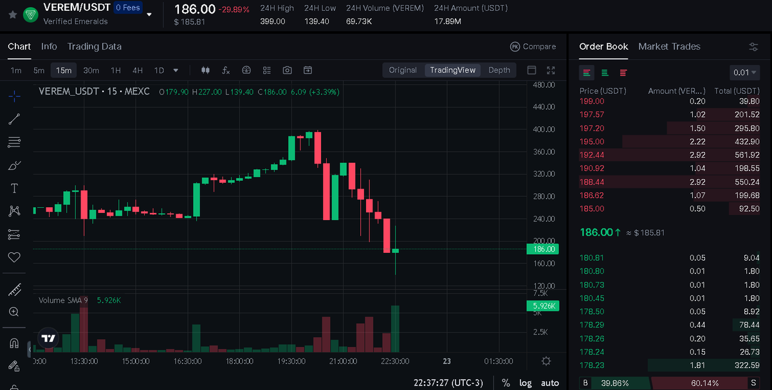Click the chart layout window icon
This screenshot has height=390, width=772.
531,70
